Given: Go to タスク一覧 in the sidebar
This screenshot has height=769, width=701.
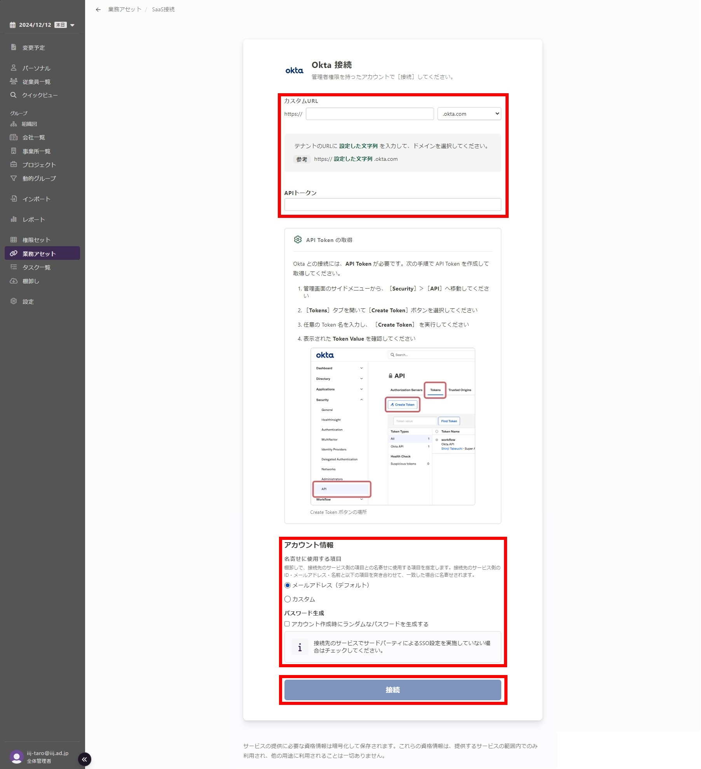Looking at the screenshot, I should click(36, 267).
